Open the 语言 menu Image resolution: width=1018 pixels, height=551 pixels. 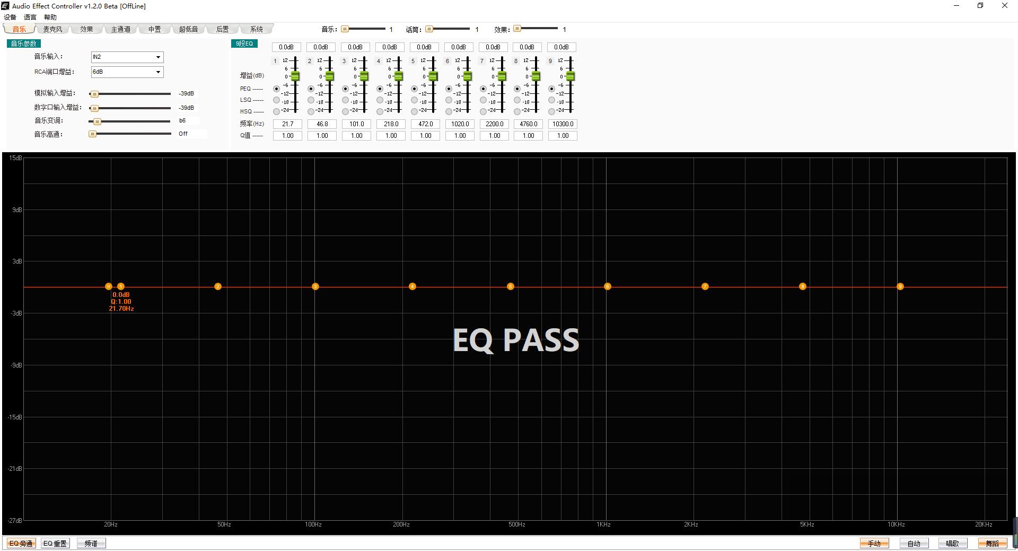click(x=30, y=18)
